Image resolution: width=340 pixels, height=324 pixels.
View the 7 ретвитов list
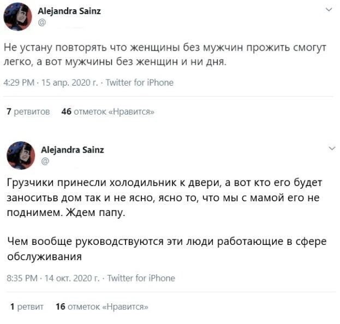[x=28, y=112]
